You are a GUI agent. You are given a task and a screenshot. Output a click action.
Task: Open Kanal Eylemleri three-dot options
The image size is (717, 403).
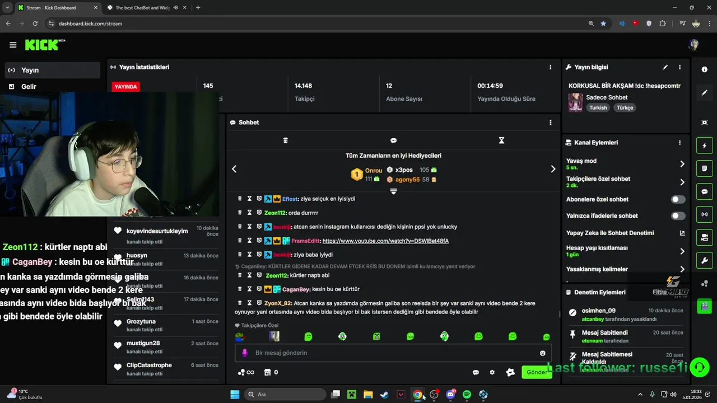[x=679, y=143]
